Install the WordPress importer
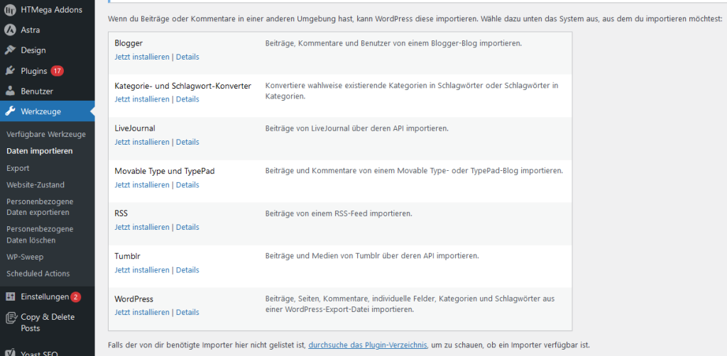Image resolution: width=727 pixels, height=356 pixels. (x=142, y=312)
